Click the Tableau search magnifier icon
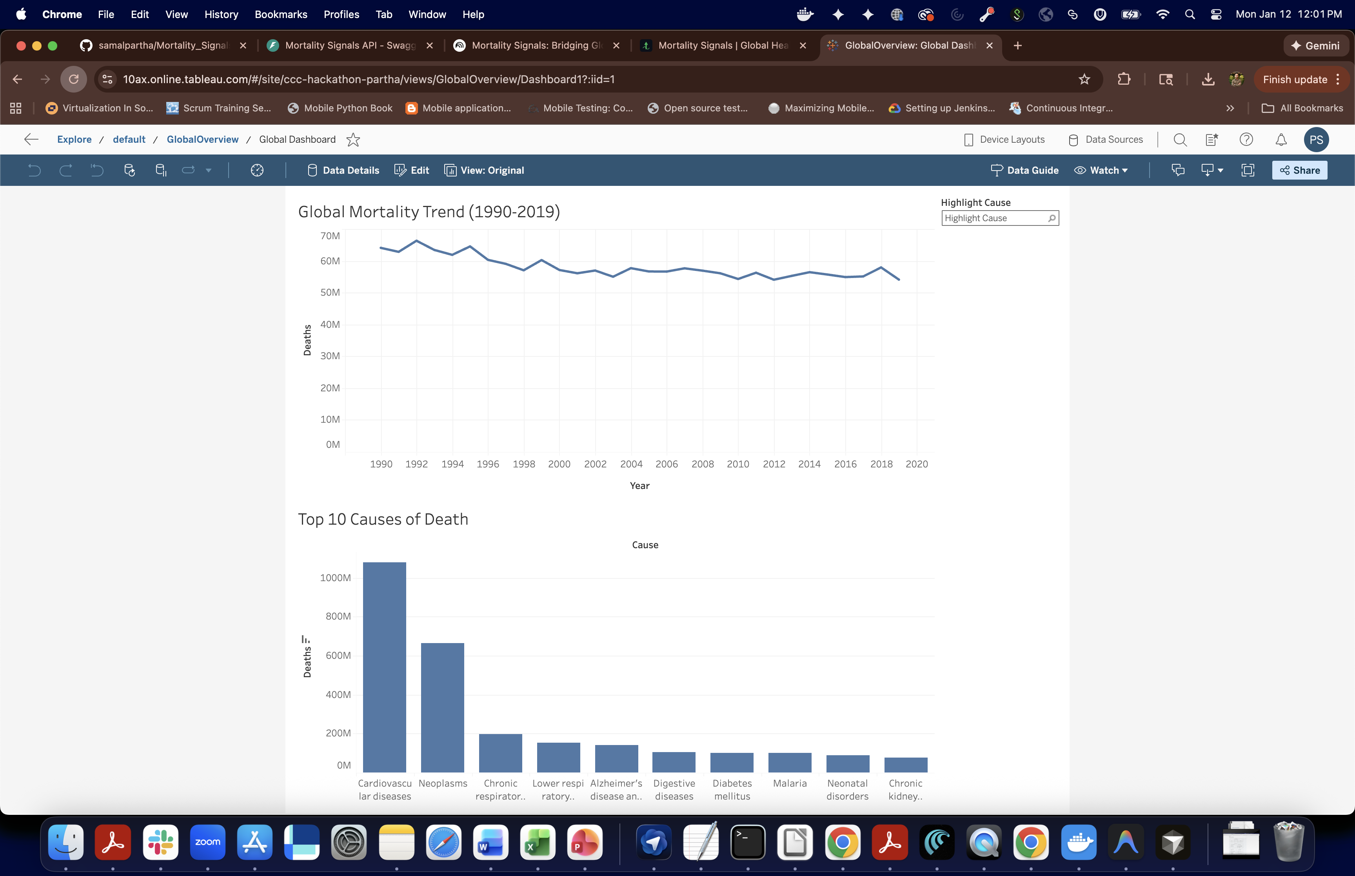Viewport: 1355px width, 876px height. click(x=1180, y=139)
